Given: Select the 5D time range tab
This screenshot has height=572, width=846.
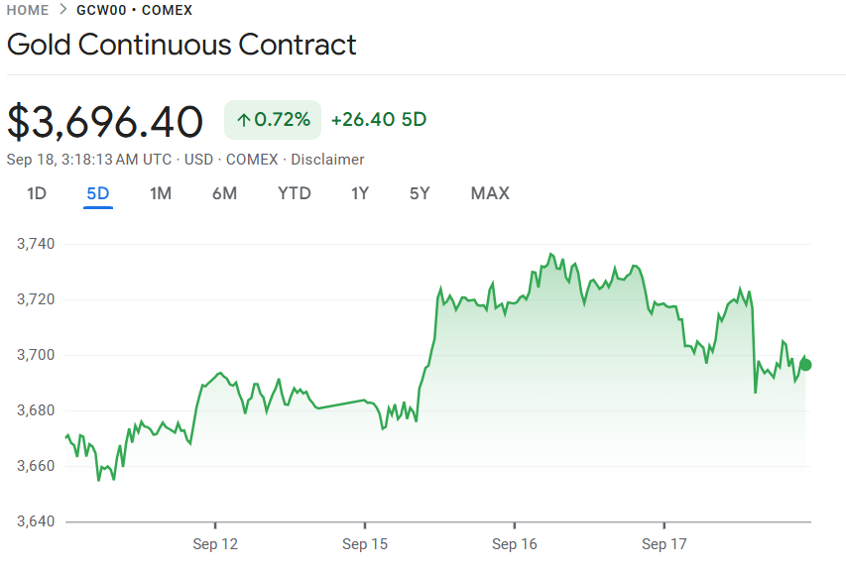Looking at the screenshot, I should [x=98, y=193].
